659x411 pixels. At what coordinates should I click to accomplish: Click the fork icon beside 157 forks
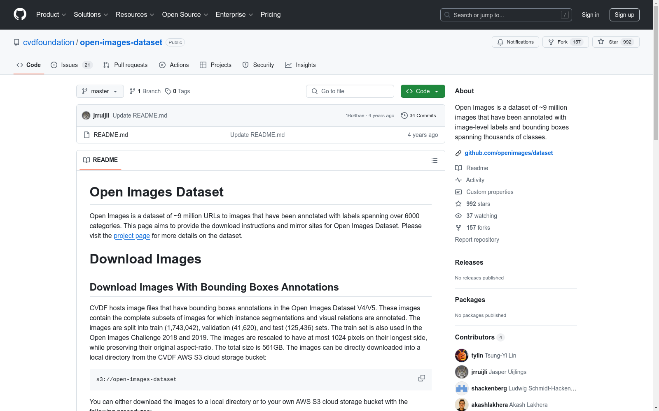pyautogui.click(x=458, y=228)
